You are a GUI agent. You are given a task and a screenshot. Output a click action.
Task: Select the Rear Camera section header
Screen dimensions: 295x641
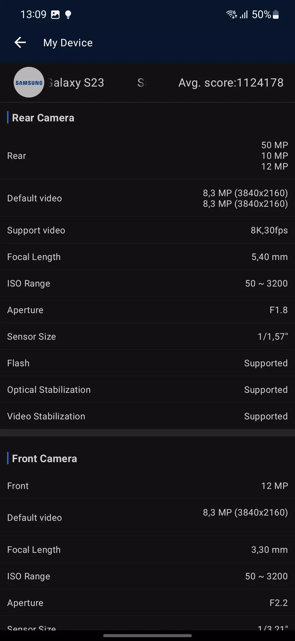[x=43, y=118]
